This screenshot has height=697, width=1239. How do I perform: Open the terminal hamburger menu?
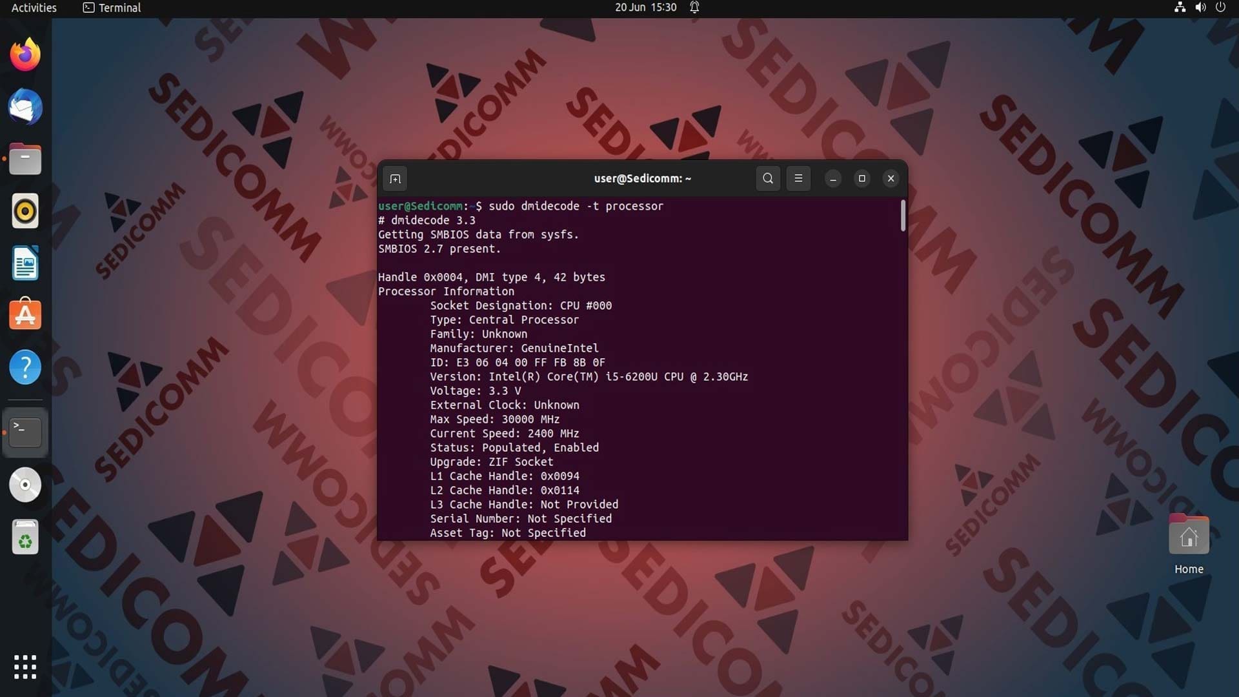(798, 179)
